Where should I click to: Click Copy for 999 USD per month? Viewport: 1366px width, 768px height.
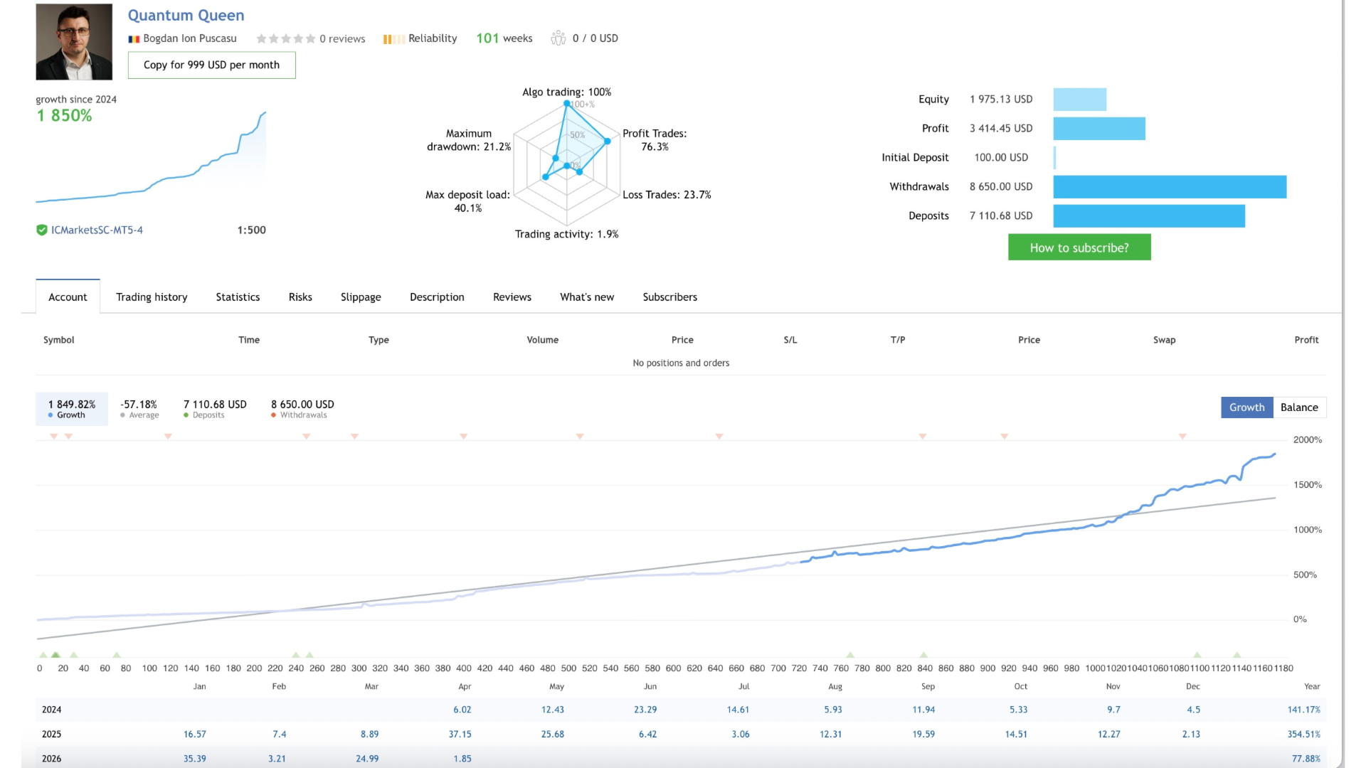click(x=211, y=65)
